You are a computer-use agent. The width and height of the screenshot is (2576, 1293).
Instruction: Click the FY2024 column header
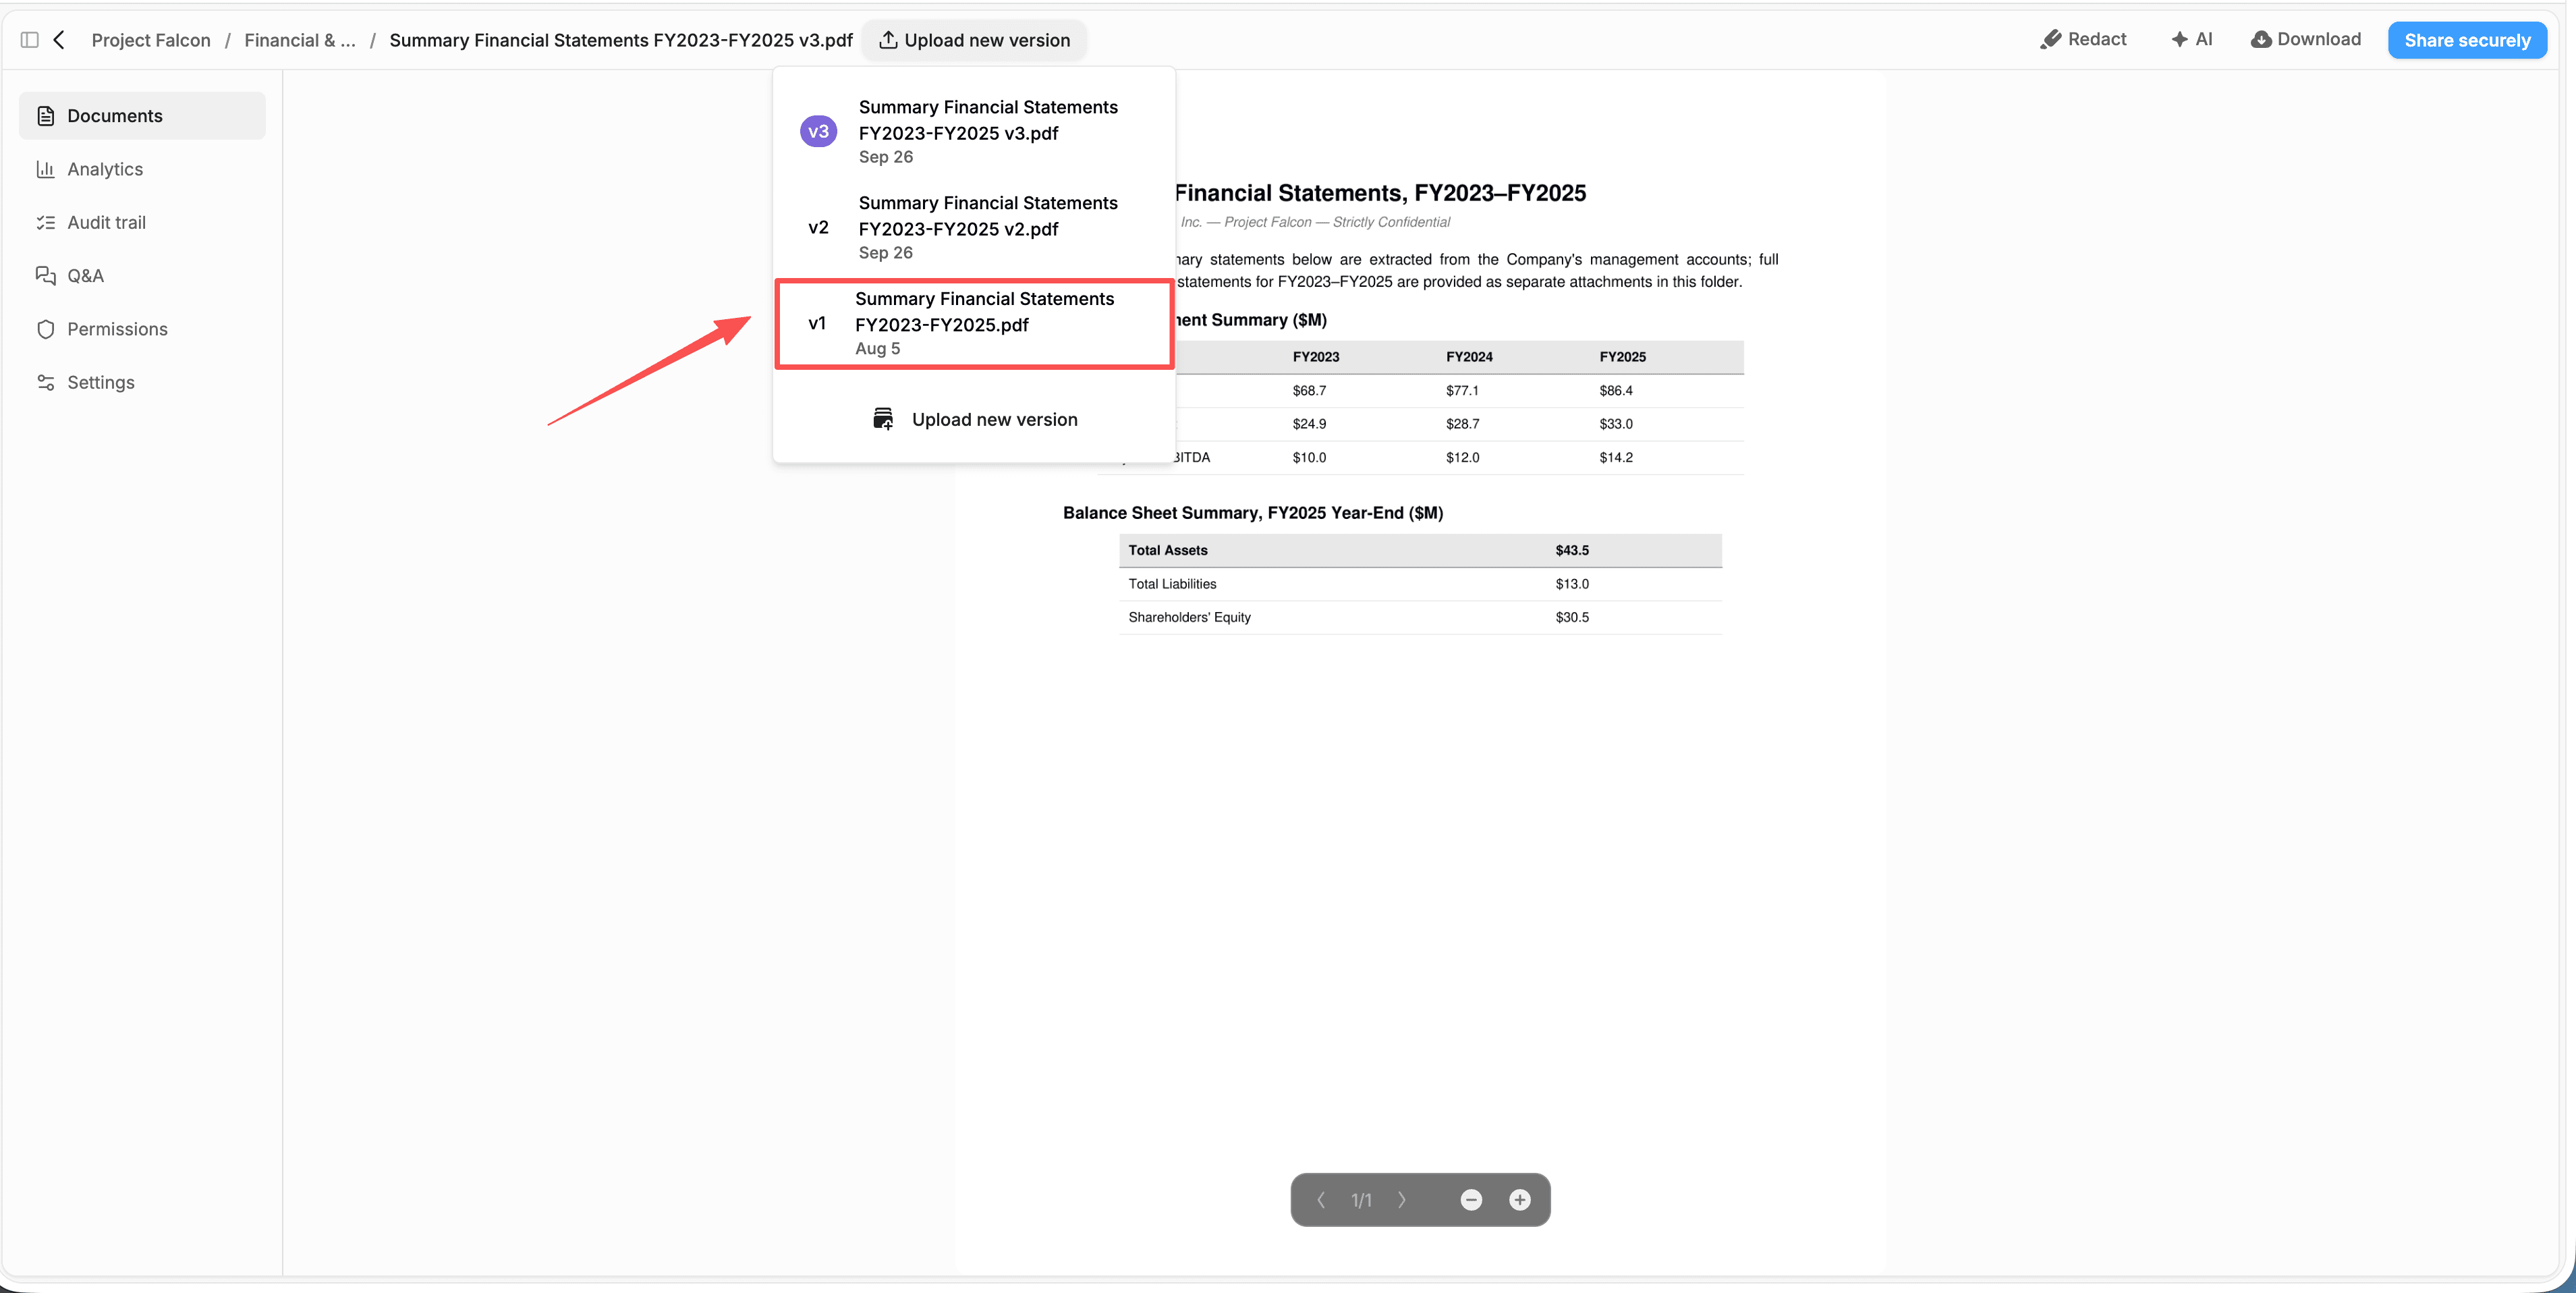tap(1468, 356)
